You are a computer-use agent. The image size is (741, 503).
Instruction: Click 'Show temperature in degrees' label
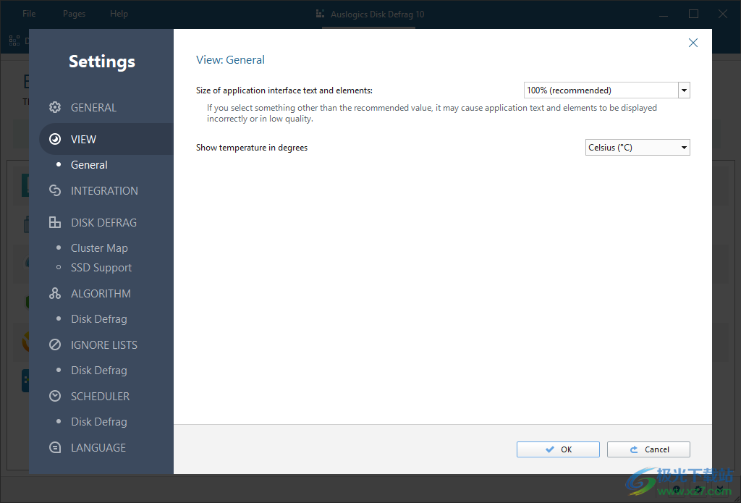point(252,148)
